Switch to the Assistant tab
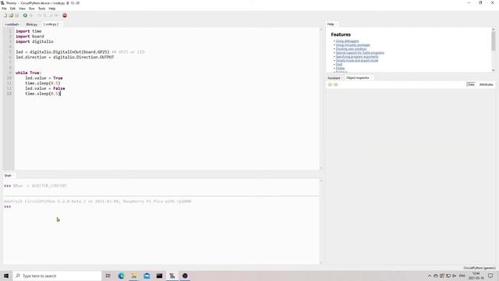The image size is (499, 281). click(x=334, y=78)
